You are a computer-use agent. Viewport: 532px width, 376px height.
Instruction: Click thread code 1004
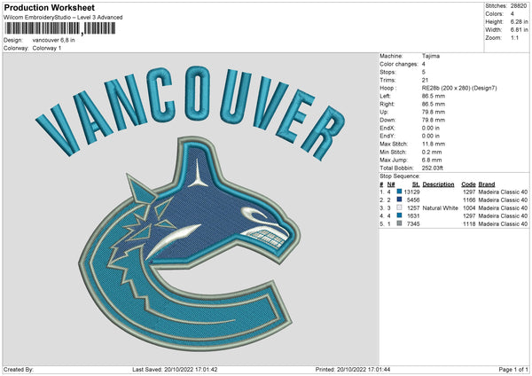coord(469,208)
